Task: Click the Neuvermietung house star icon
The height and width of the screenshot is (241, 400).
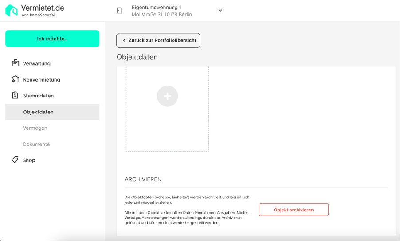Action: (15, 79)
